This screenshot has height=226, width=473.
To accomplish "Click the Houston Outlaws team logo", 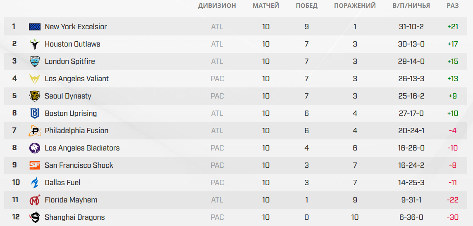I will (x=35, y=44).
